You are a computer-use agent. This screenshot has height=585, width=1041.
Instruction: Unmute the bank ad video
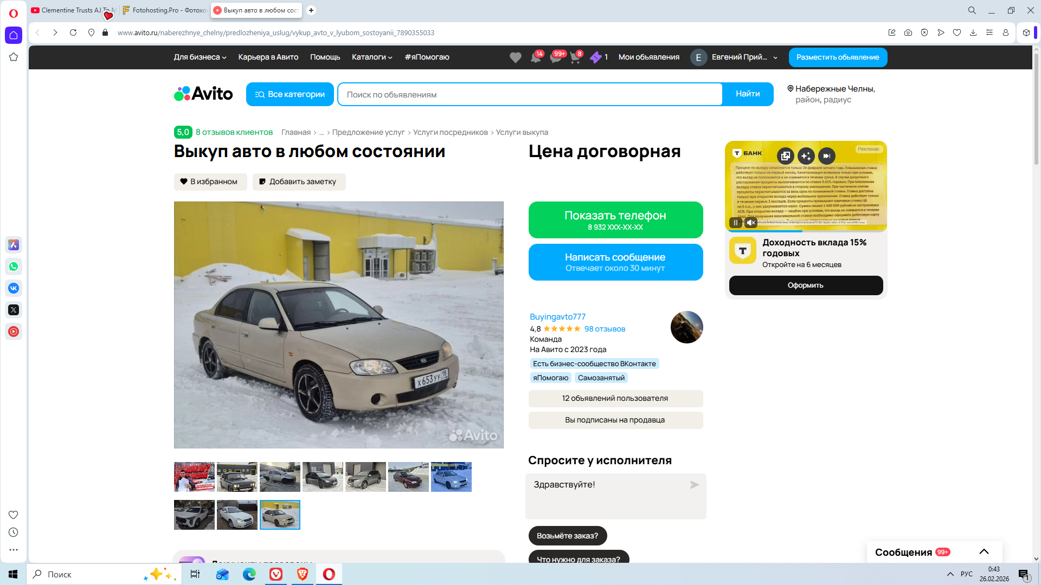click(x=751, y=223)
